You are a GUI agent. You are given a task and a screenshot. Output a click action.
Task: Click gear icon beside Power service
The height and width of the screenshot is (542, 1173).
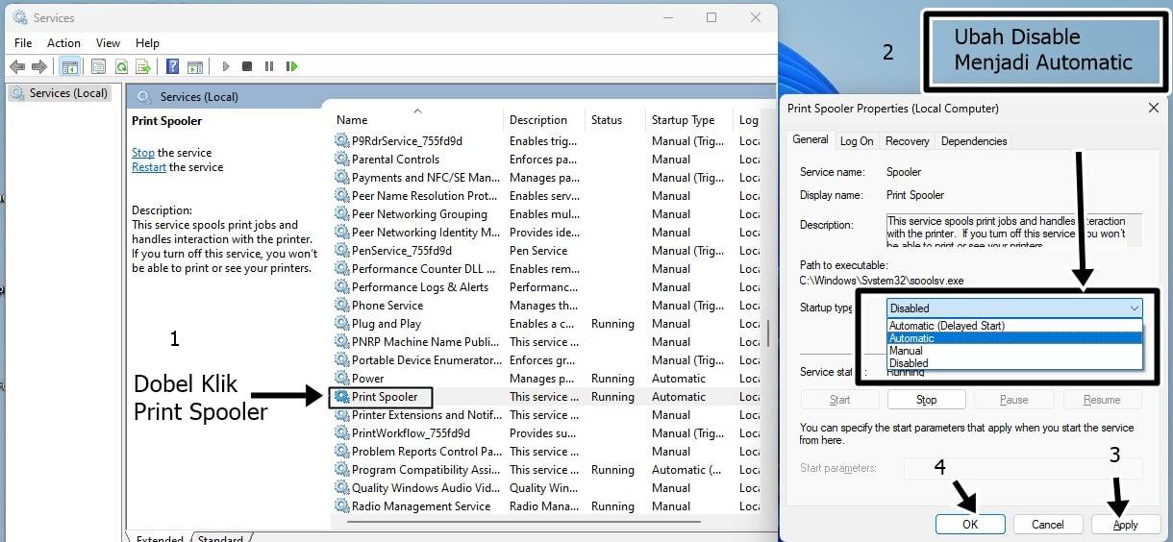click(341, 379)
